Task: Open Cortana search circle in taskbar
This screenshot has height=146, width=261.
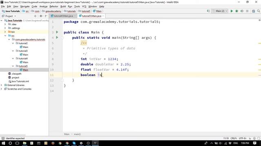Action: click(x=10, y=143)
